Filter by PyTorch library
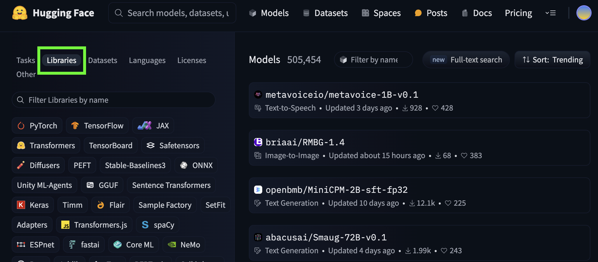The image size is (598, 262). pos(37,126)
